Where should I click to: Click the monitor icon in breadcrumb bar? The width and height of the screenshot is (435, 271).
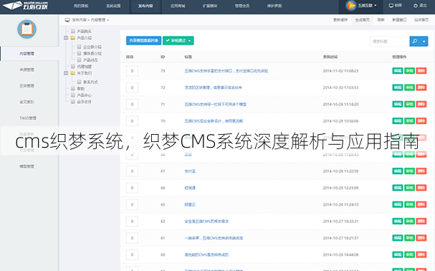(x=67, y=20)
